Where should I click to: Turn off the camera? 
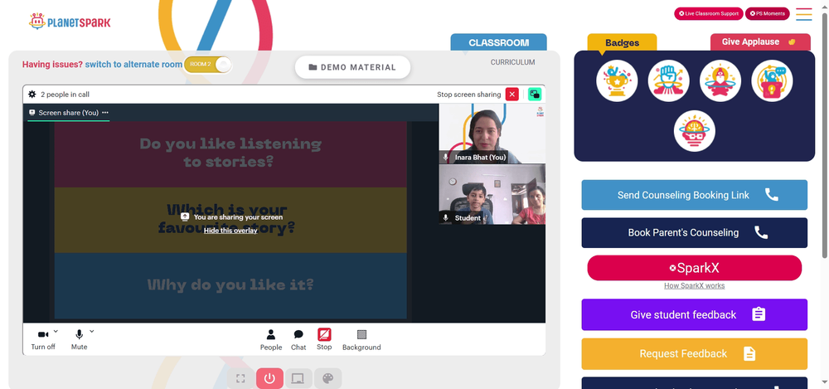[43, 340]
